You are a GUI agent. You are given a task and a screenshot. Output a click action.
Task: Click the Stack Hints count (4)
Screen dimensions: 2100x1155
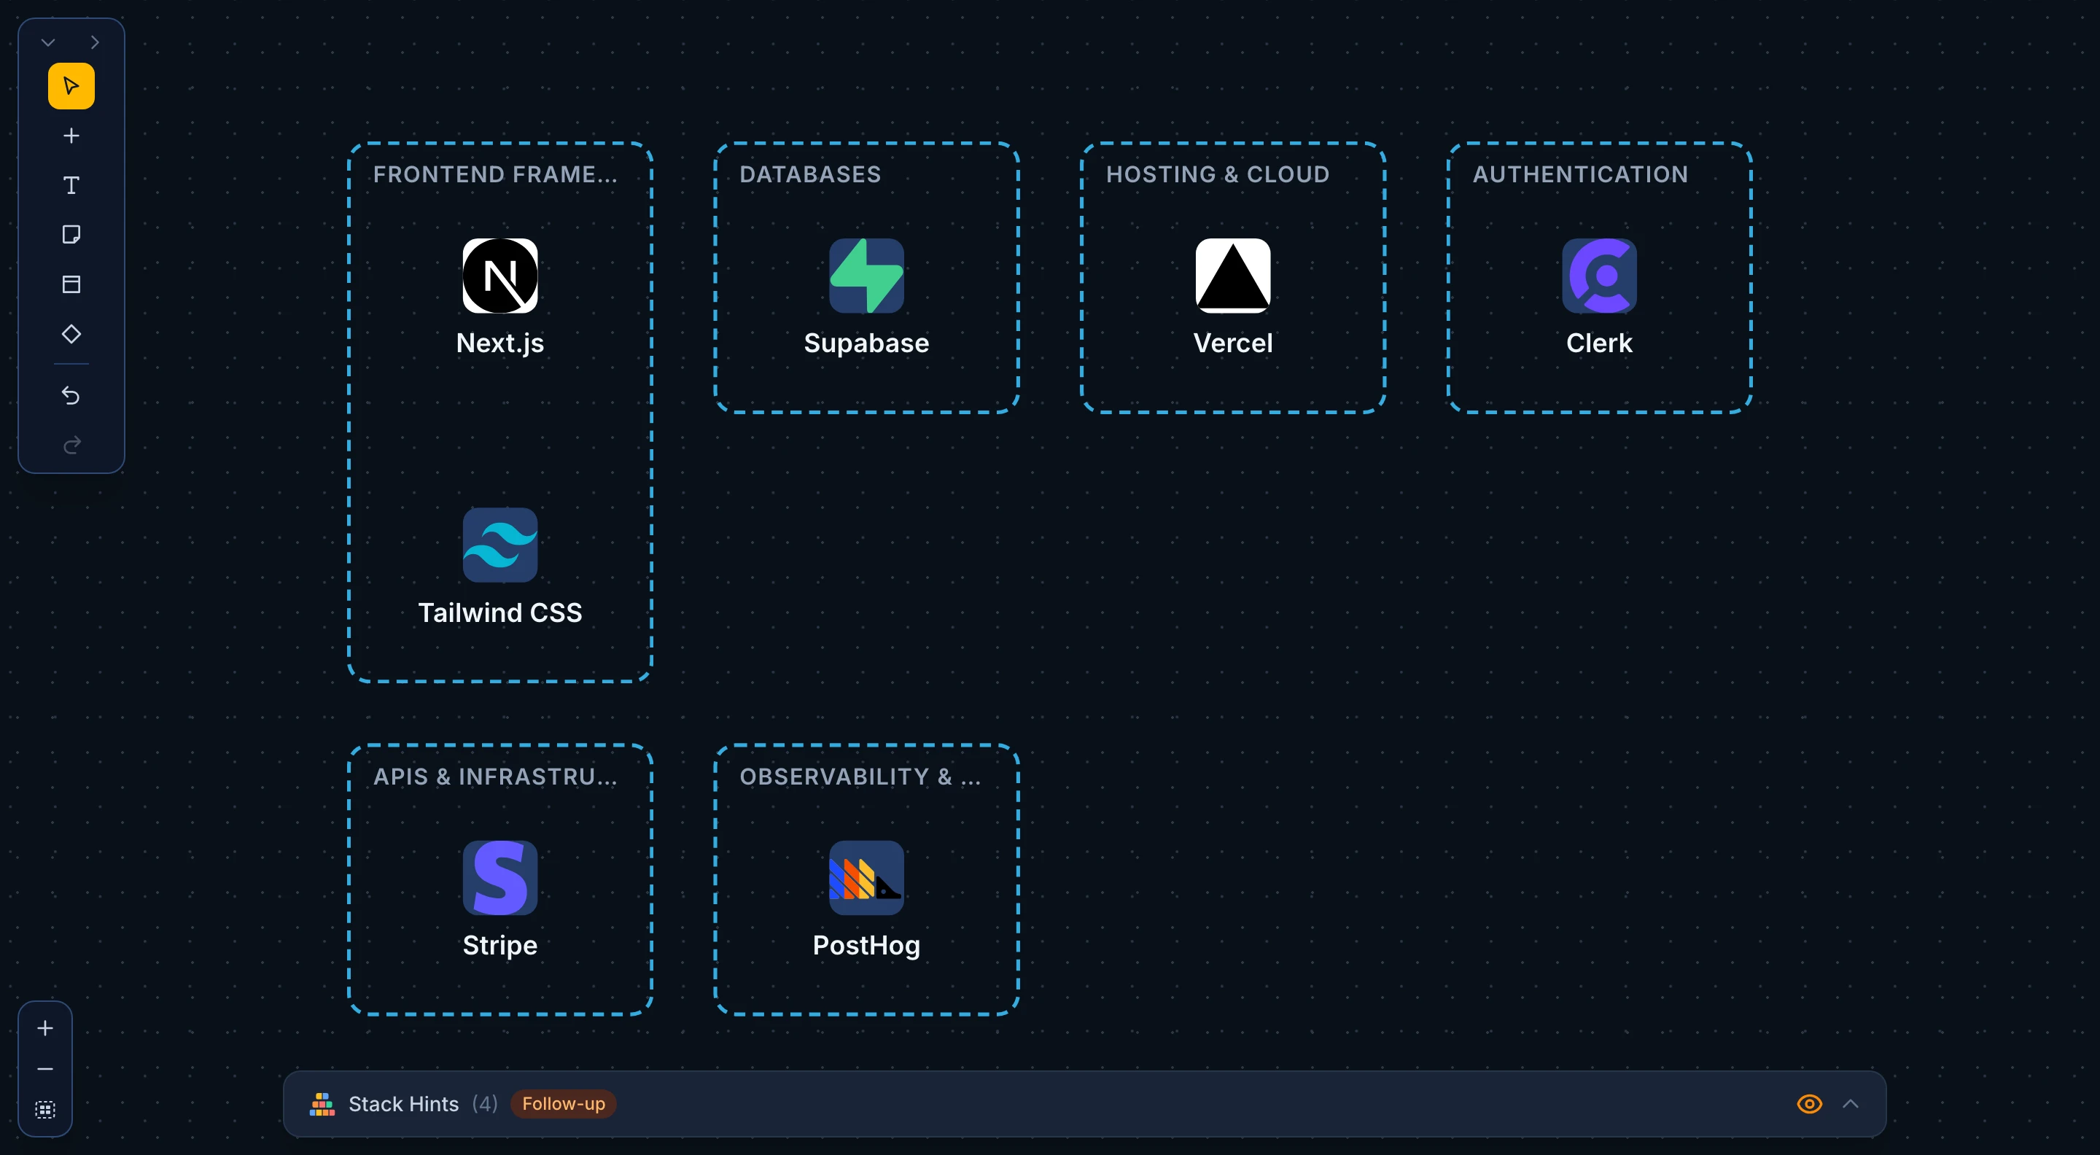pos(485,1105)
